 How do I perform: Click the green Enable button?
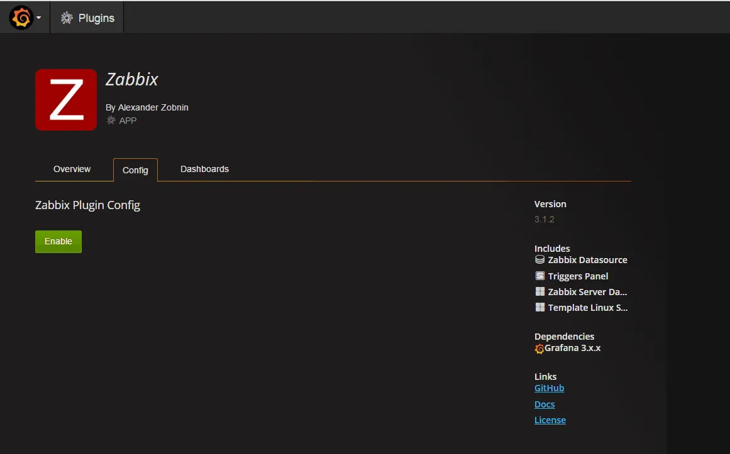pyautogui.click(x=58, y=241)
